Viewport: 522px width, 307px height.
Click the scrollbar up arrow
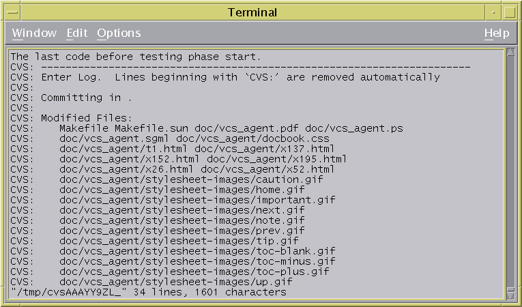click(x=510, y=52)
